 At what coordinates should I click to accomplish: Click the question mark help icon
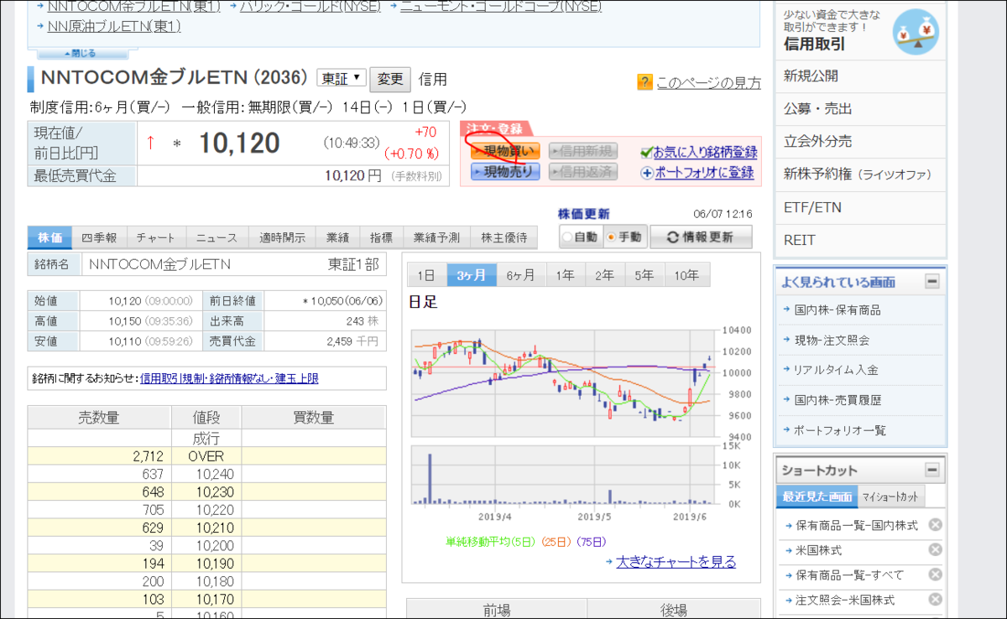(644, 81)
